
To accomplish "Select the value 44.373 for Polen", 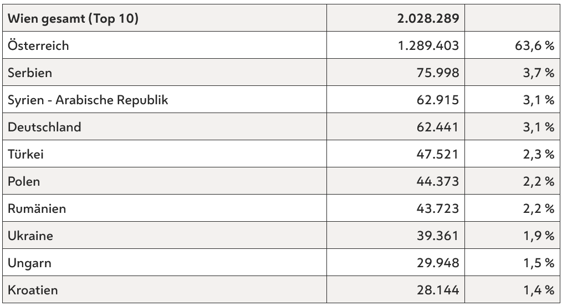I will [438, 181].
